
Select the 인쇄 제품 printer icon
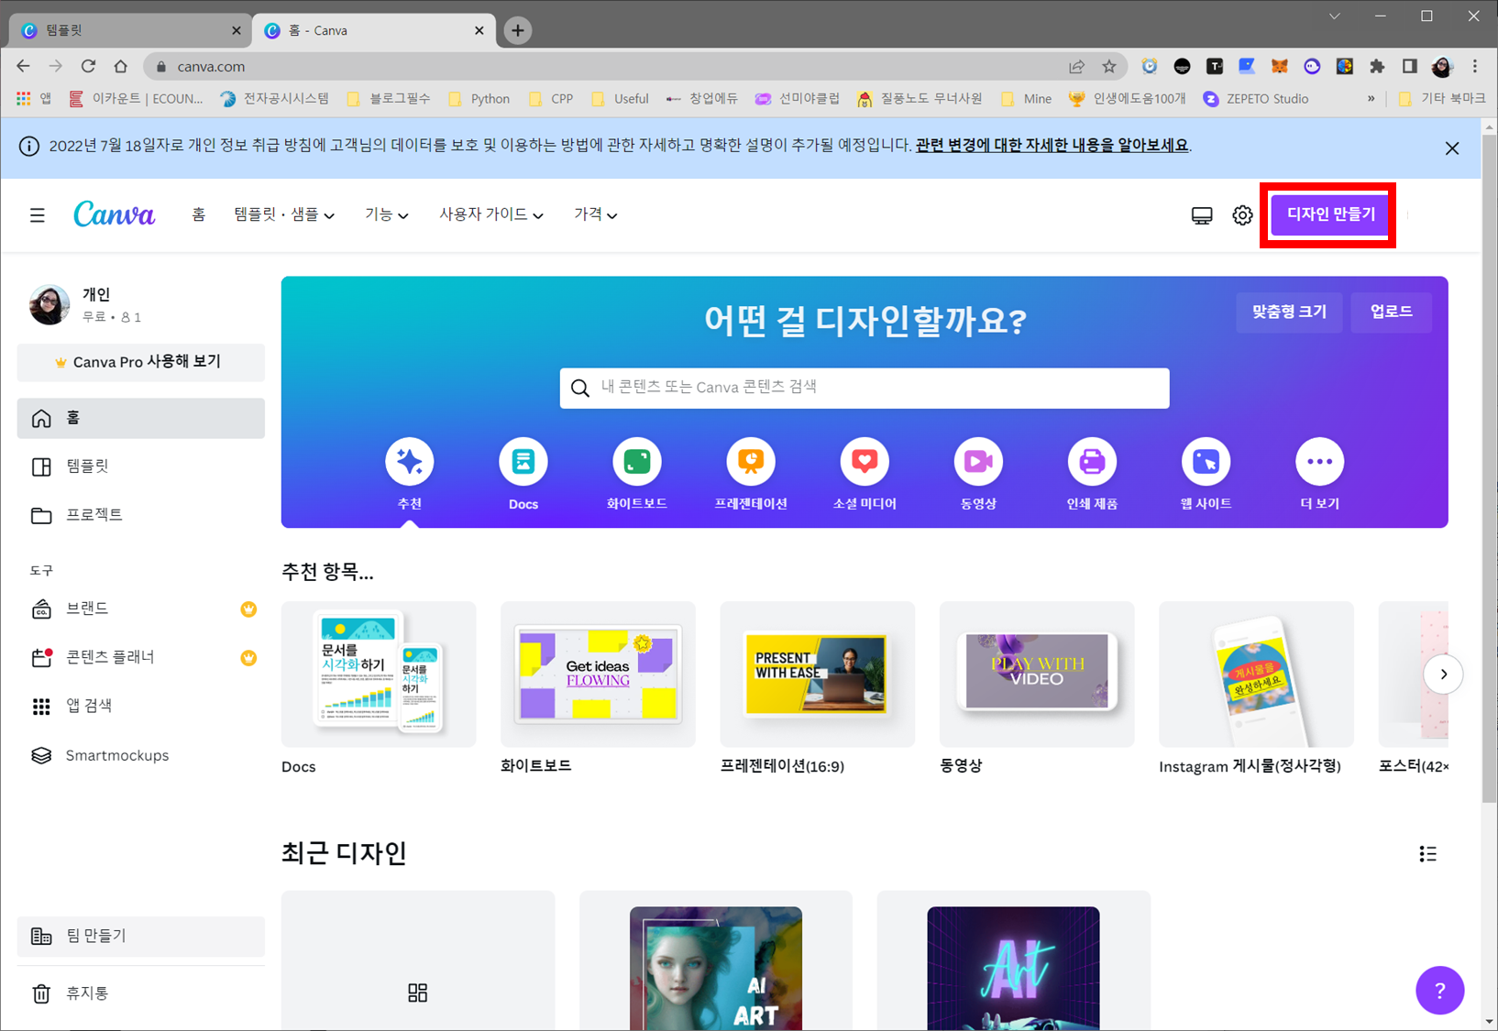[x=1092, y=462]
